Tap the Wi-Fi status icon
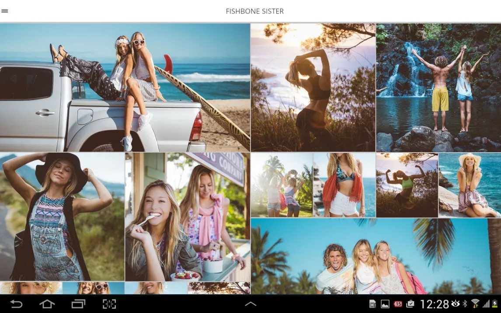The width and height of the screenshot is (501, 313). point(475,304)
